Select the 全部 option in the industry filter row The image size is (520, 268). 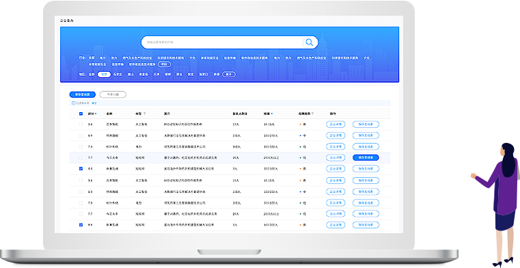click(92, 57)
